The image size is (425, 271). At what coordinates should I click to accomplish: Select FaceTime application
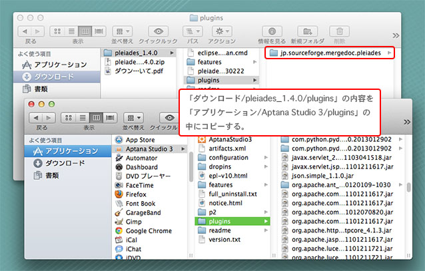click(150, 185)
